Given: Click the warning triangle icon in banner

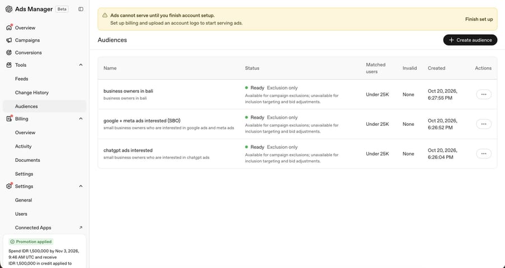Looking at the screenshot, I should pos(105,16).
